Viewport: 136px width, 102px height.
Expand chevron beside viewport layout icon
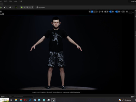tap(133, 13)
